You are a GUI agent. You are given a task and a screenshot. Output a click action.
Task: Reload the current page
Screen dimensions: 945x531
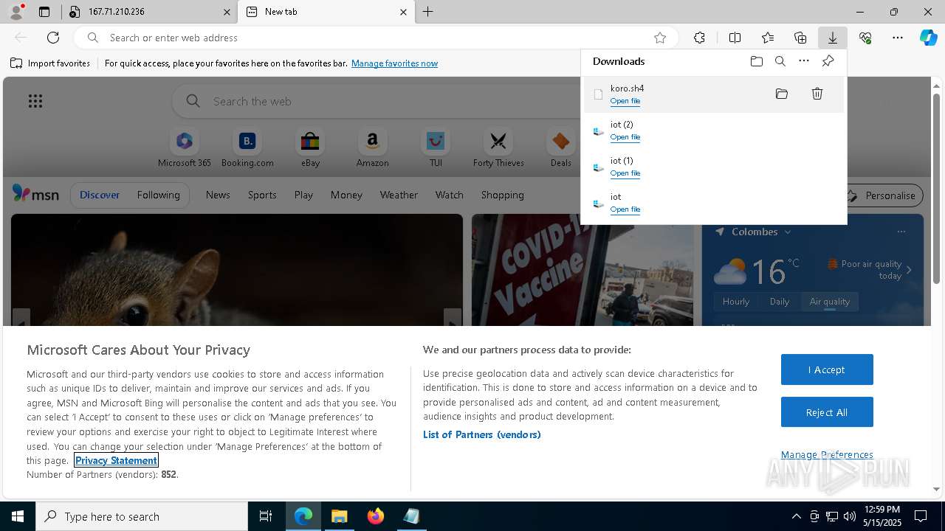coord(53,38)
